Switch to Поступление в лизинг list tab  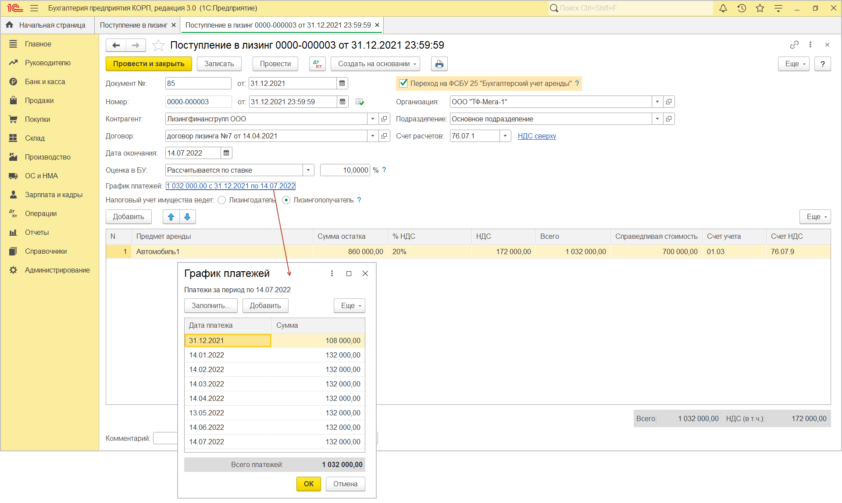134,25
